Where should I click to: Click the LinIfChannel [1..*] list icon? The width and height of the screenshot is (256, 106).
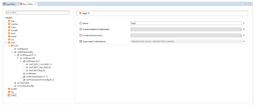(x=18, y=55)
